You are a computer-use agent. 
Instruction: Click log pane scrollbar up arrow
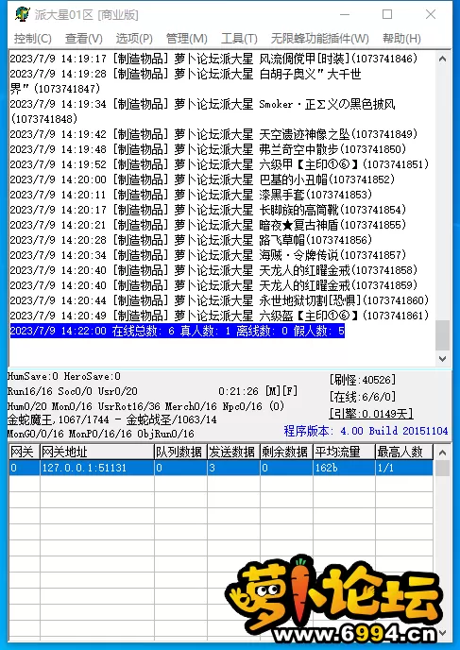(x=442, y=59)
